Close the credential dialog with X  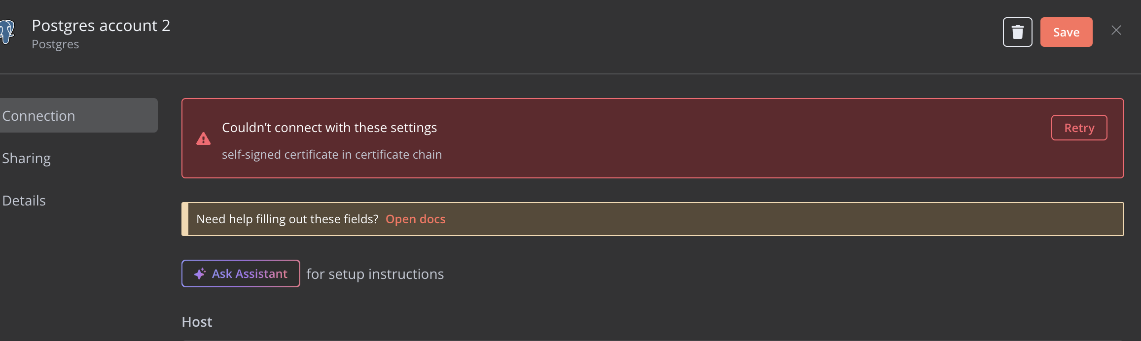1116,31
